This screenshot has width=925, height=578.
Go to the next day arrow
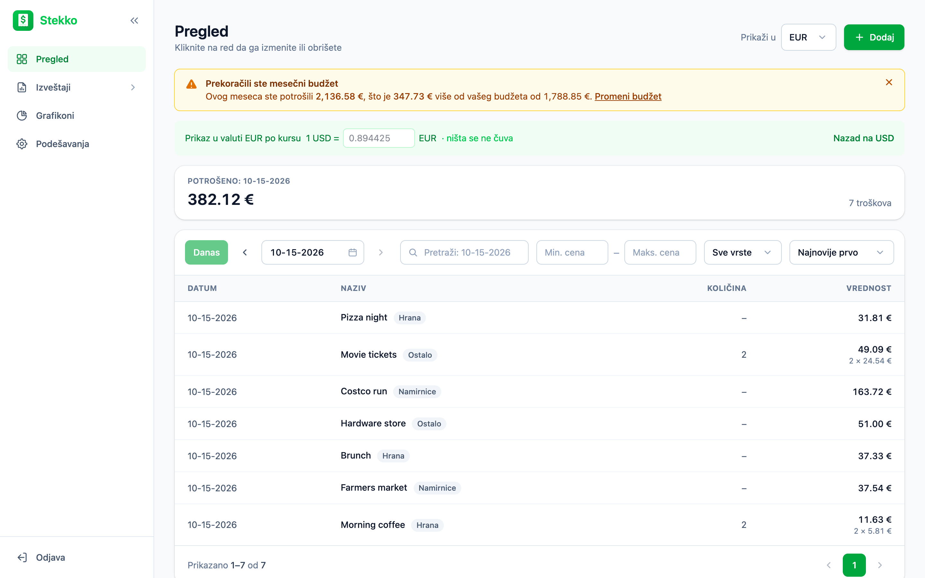coord(381,252)
